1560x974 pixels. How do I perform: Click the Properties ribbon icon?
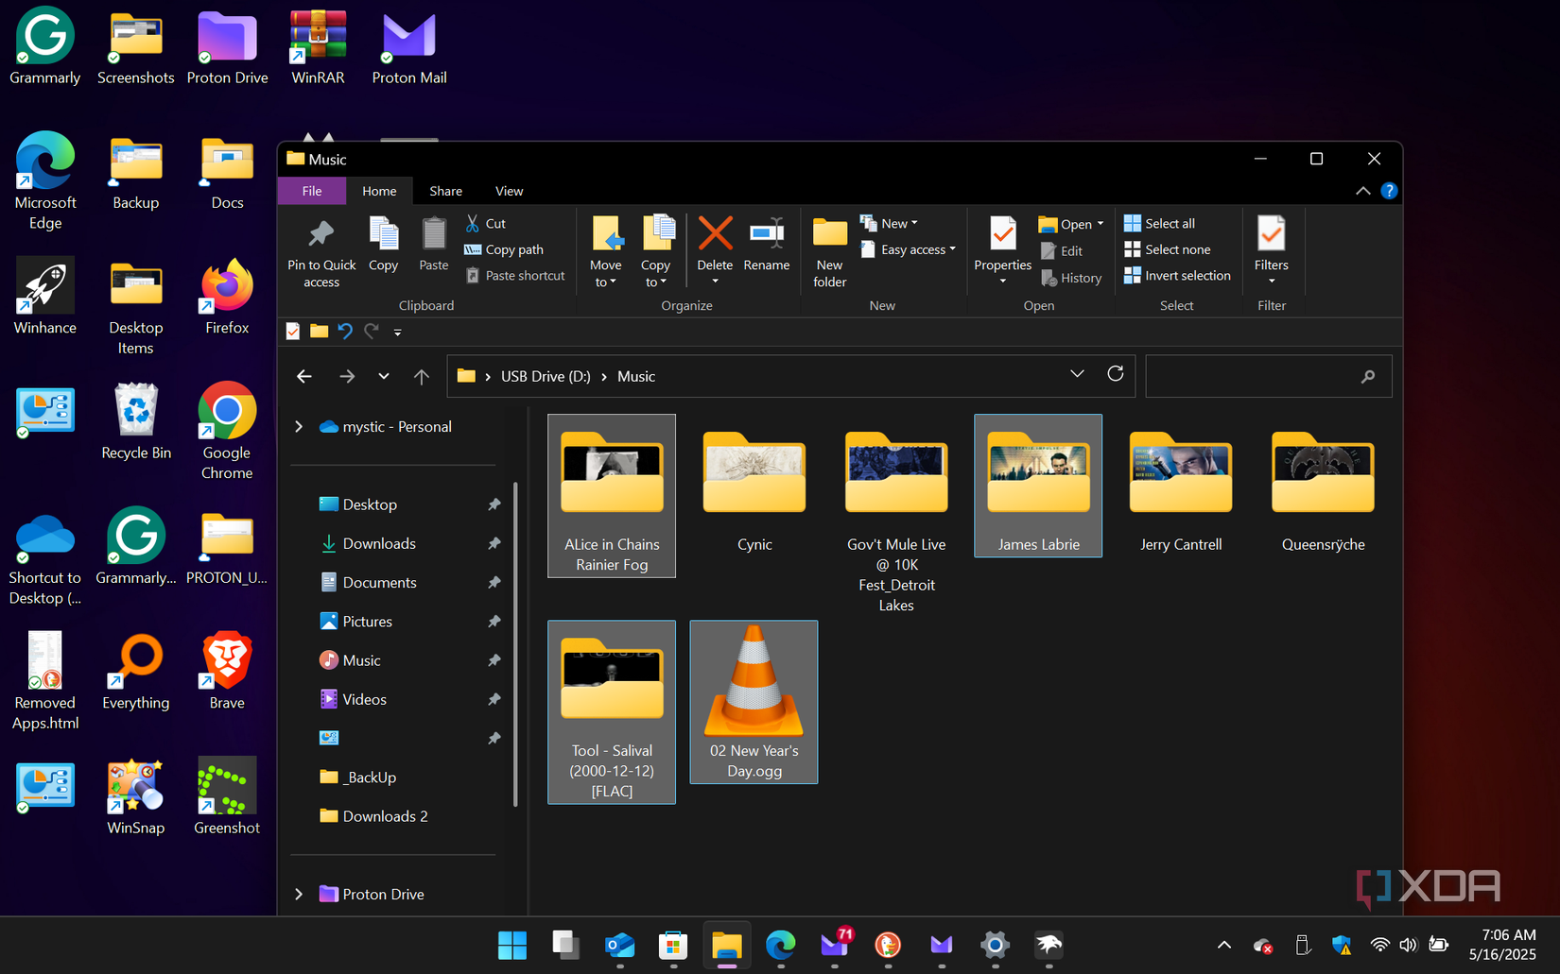tap(1003, 233)
